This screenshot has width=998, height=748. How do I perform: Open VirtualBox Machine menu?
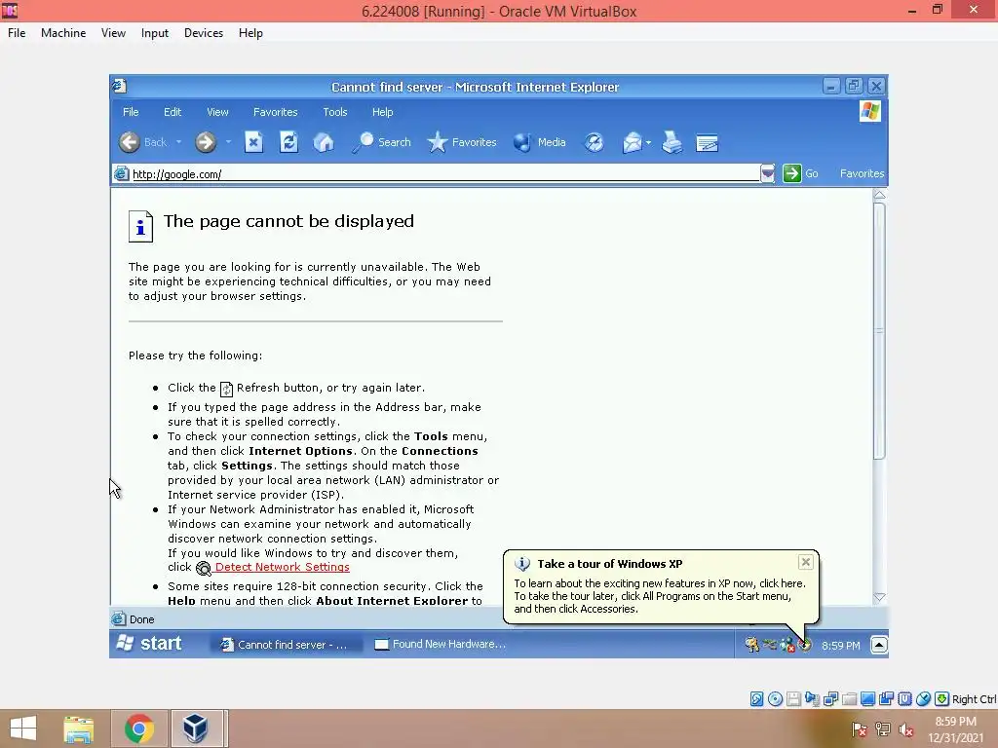tap(63, 33)
